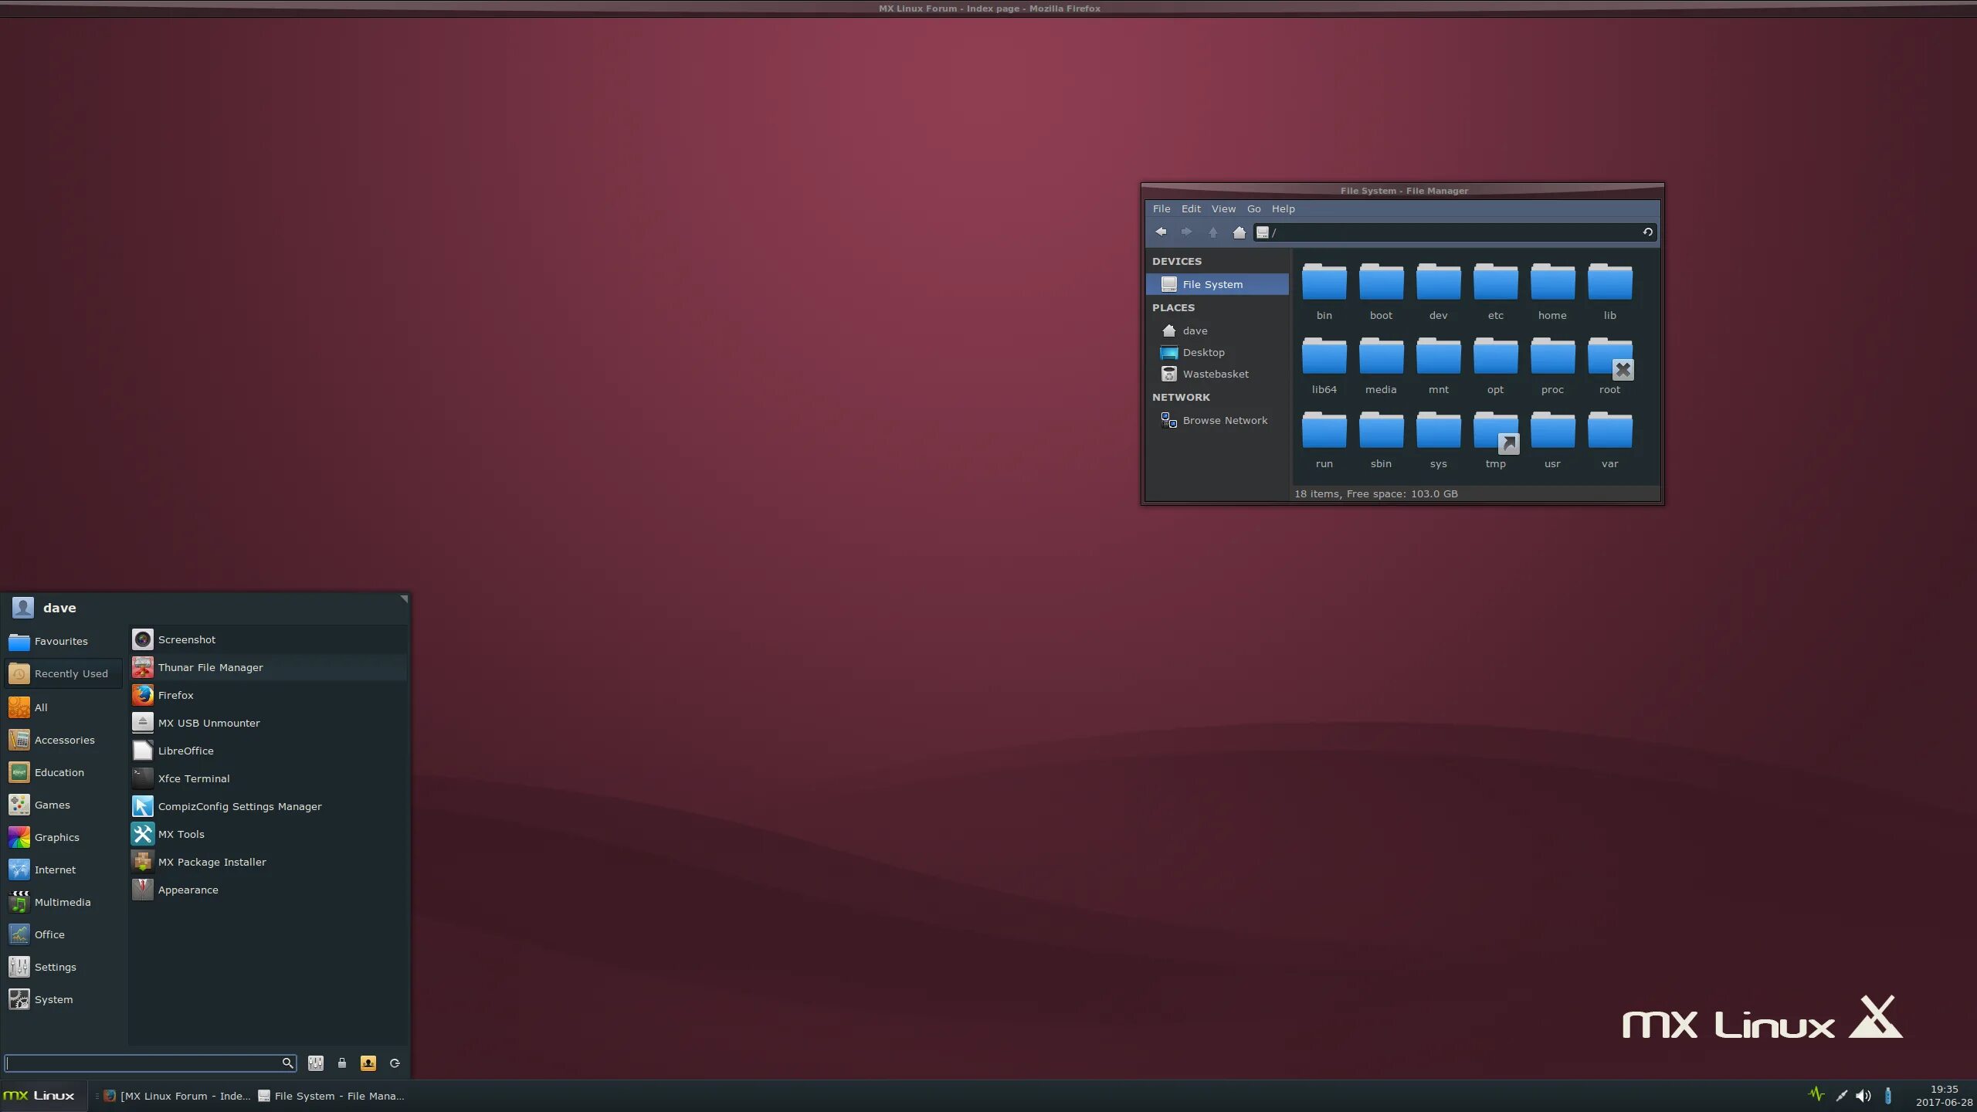The width and height of the screenshot is (1977, 1112).
Task: Go back in the file manager
Action: tap(1161, 232)
